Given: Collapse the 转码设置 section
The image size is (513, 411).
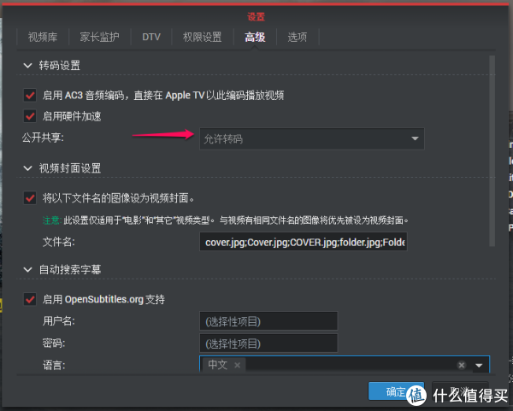Looking at the screenshot, I should (x=27, y=66).
